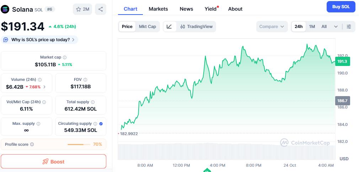
Task: Switch to the News tab
Action: point(186,9)
